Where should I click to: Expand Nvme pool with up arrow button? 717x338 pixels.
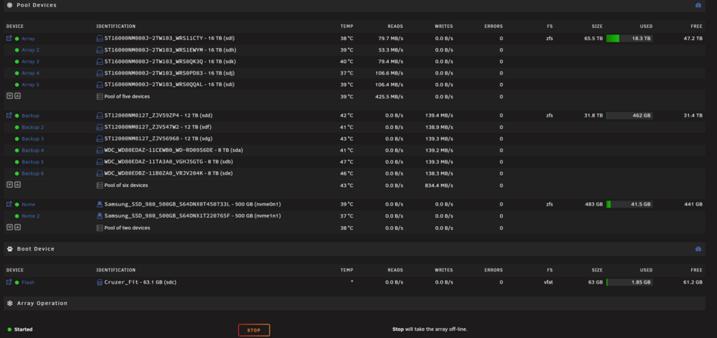17,227
